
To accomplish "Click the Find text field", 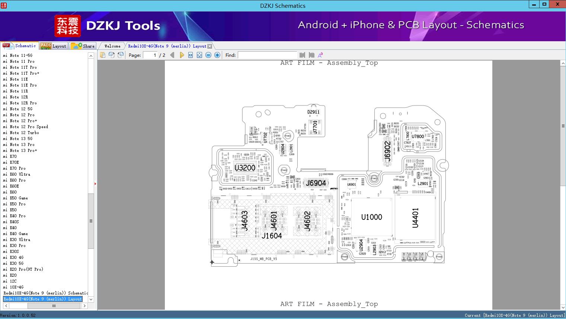I will click(267, 55).
